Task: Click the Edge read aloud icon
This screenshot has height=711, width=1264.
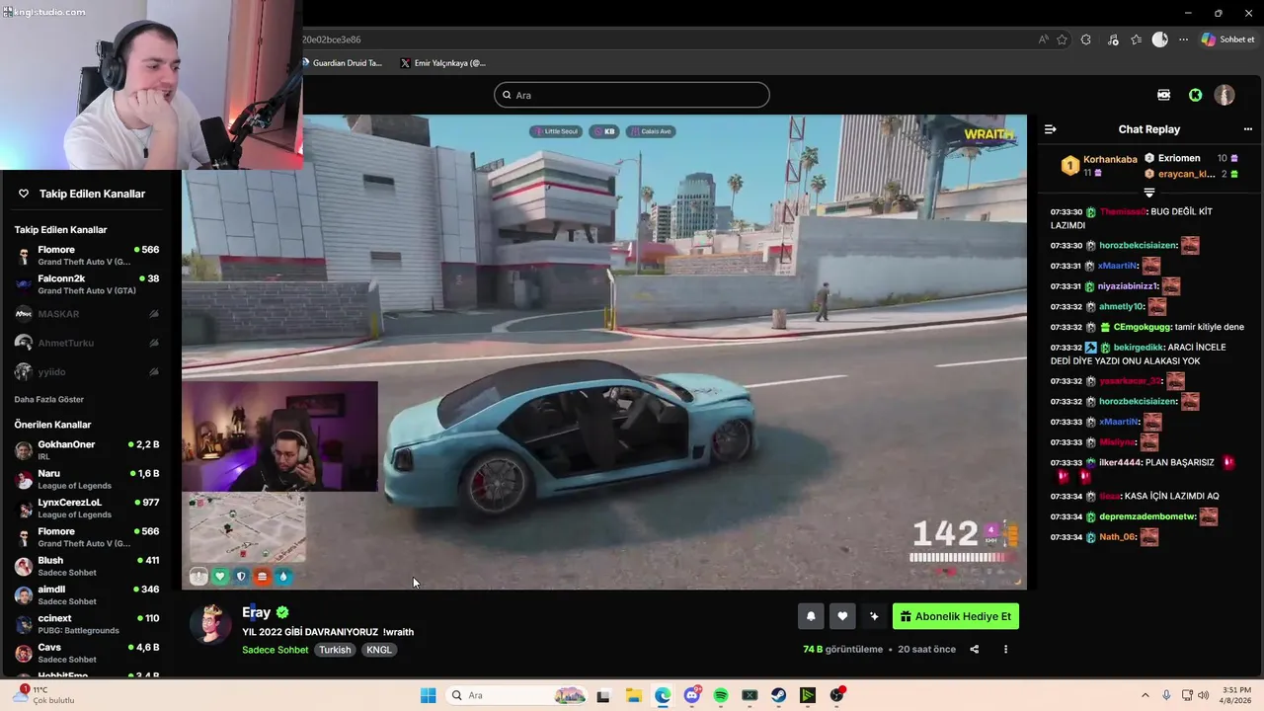Action: click(1043, 39)
